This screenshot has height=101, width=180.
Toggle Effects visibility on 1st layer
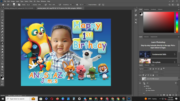(145, 86)
